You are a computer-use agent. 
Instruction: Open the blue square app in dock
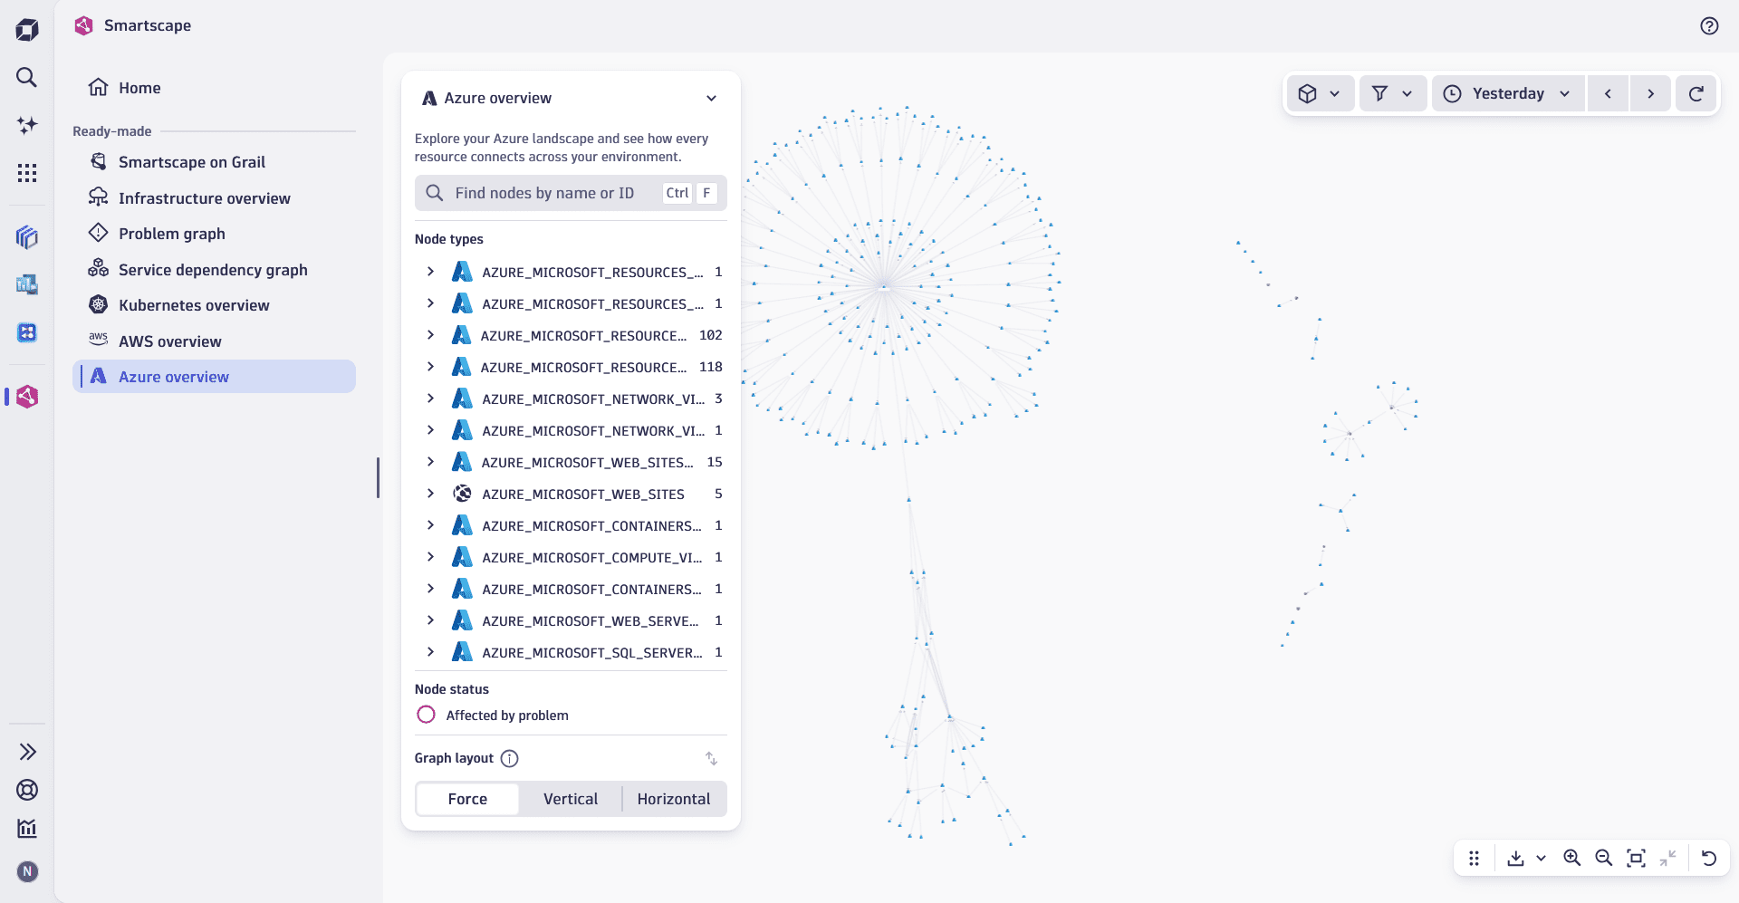(x=27, y=332)
